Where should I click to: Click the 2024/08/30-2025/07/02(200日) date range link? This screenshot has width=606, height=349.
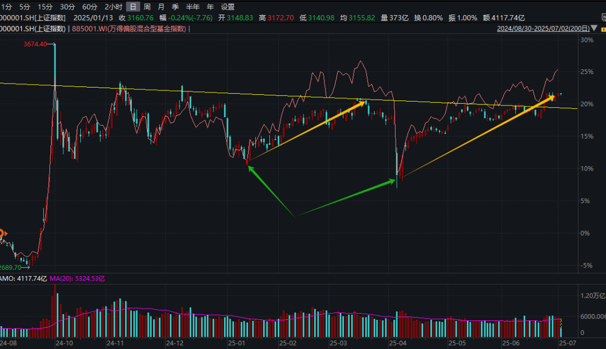tap(543, 29)
